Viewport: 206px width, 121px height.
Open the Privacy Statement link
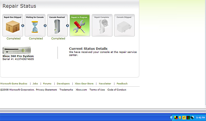pyautogui.click(x=46, y=90)
